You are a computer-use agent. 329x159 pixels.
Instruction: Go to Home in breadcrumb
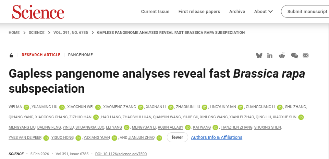coord(14,33)
